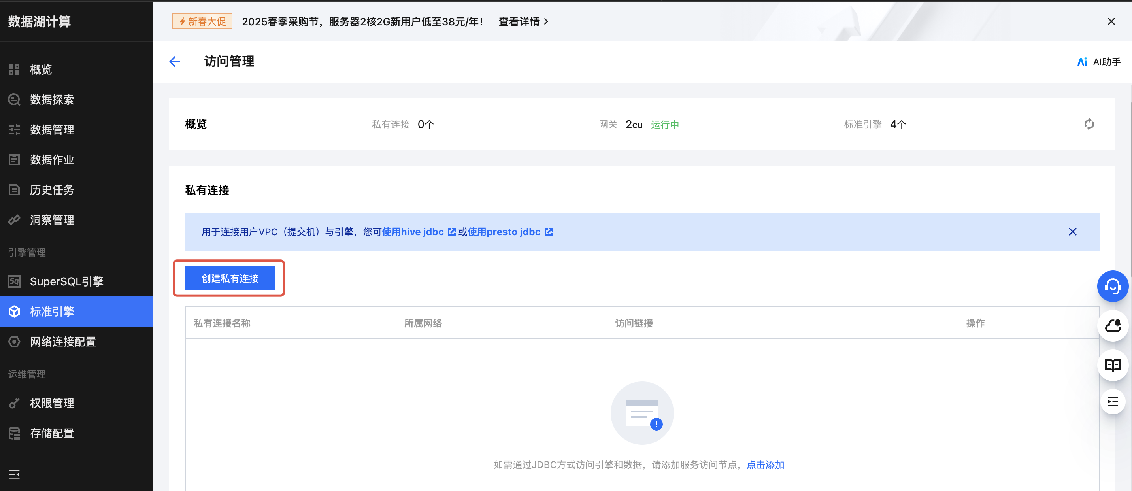This screenshot has height=491, width=1132.
Task: Select SuperSQL引擎 in sidebar
Action: 66,281
